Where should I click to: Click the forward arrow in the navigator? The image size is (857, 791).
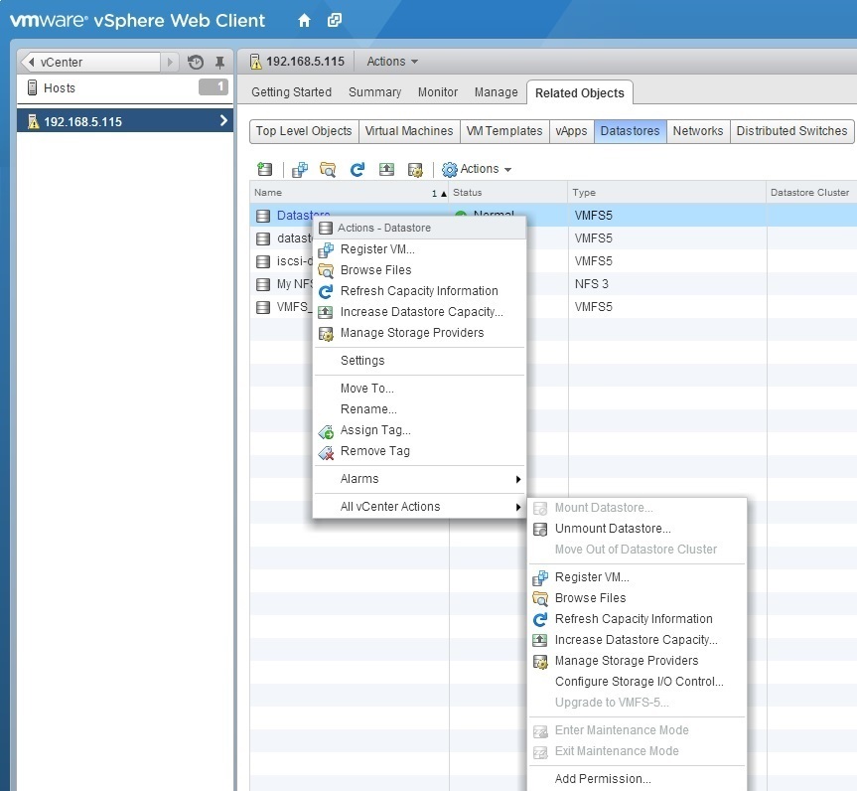(x=170, y=63)
